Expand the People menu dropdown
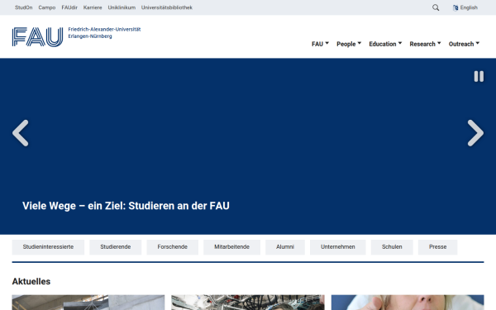This screenshot has width=496, height=310. click(x=349, y=44)
